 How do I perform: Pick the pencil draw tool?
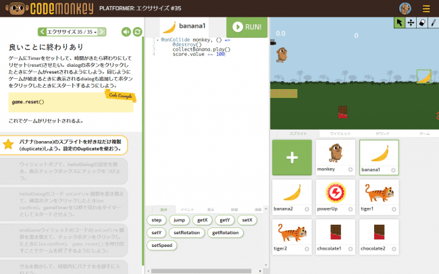433,22
